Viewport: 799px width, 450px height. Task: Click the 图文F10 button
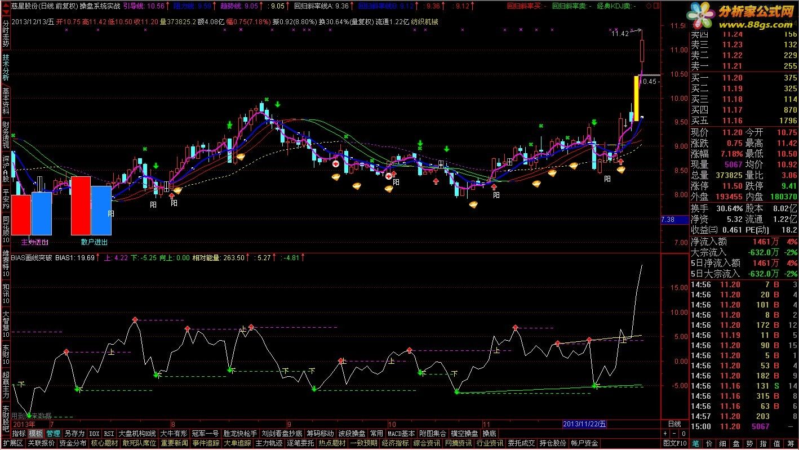tap(674, 443)
